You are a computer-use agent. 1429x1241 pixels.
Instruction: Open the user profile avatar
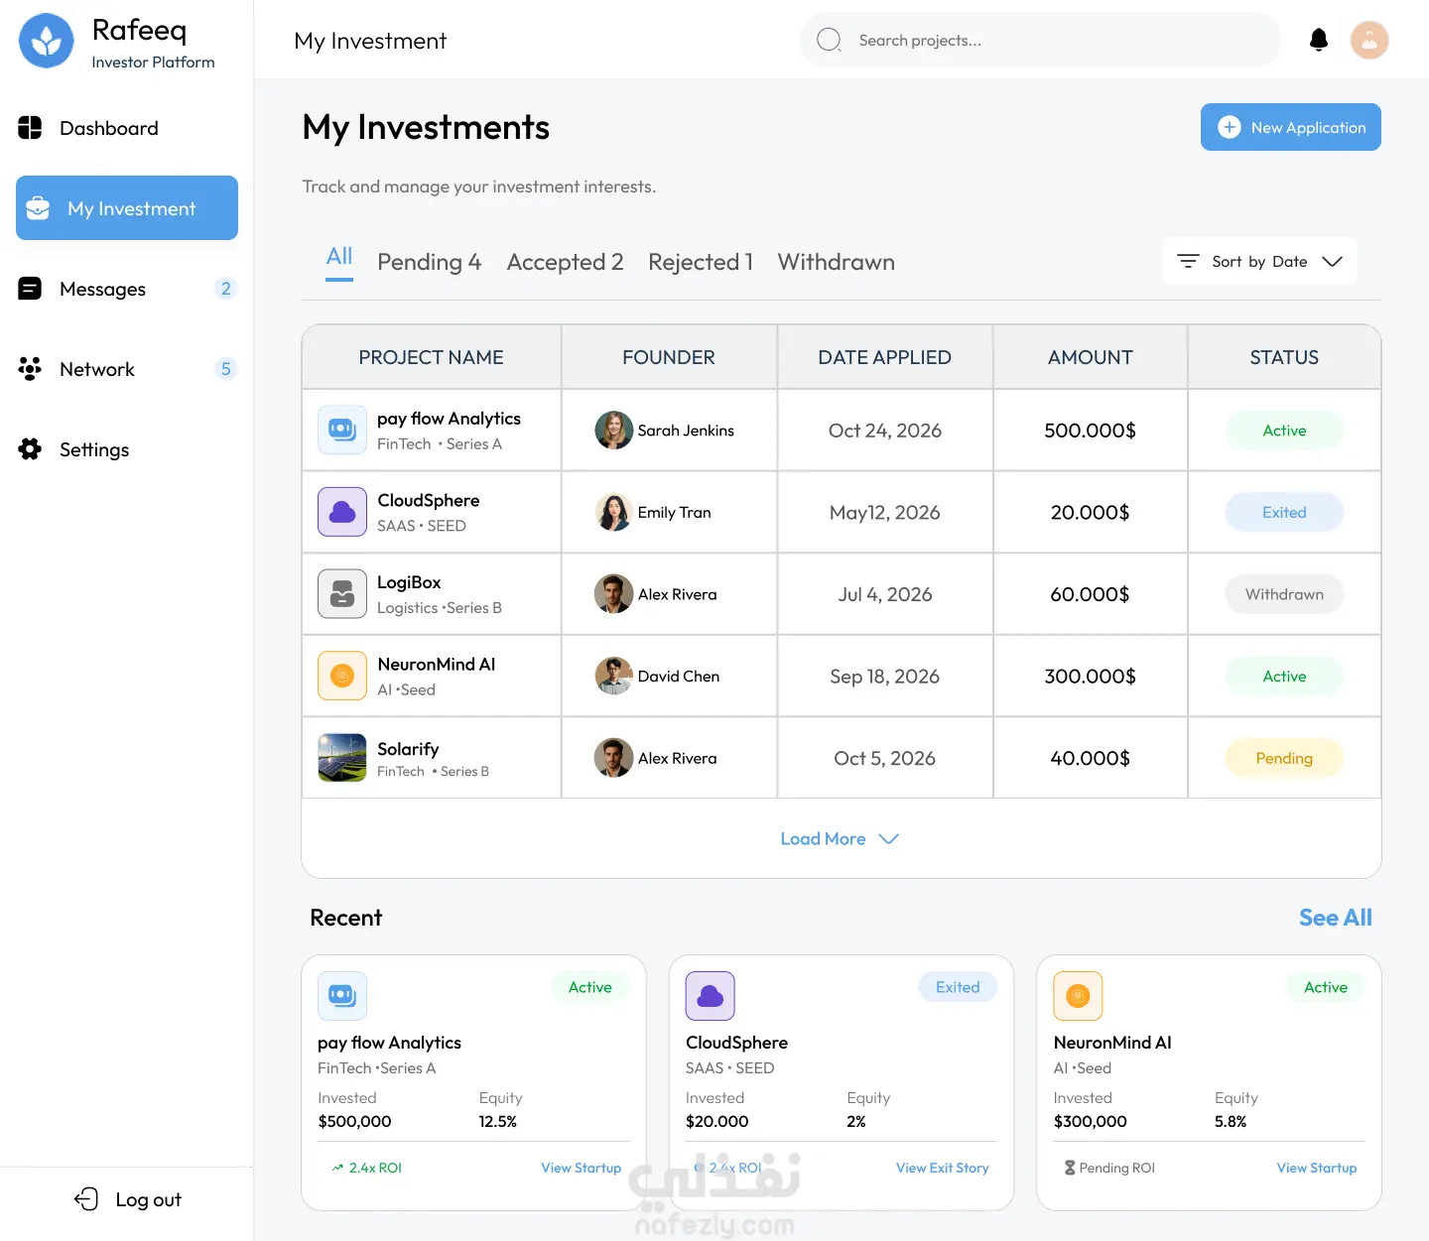(x=1369, y=40)
